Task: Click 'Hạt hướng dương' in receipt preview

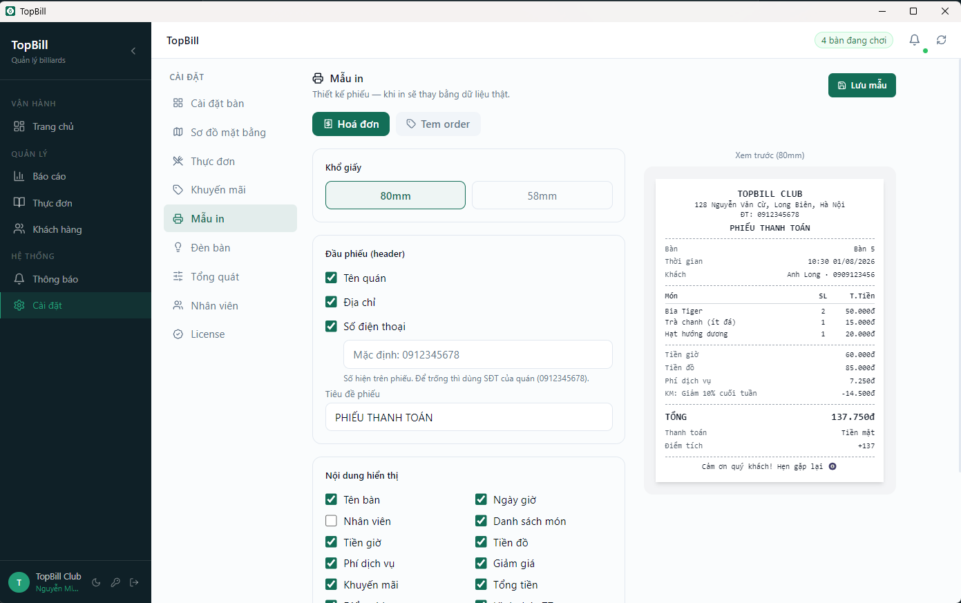Action: click(x=696, y=334)
